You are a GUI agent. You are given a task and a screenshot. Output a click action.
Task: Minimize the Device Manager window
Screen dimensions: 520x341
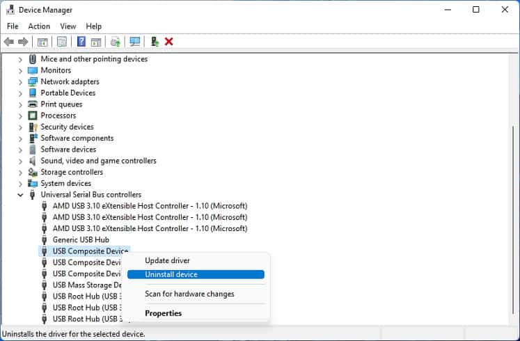pyautogui.click(x=448, y=10)
